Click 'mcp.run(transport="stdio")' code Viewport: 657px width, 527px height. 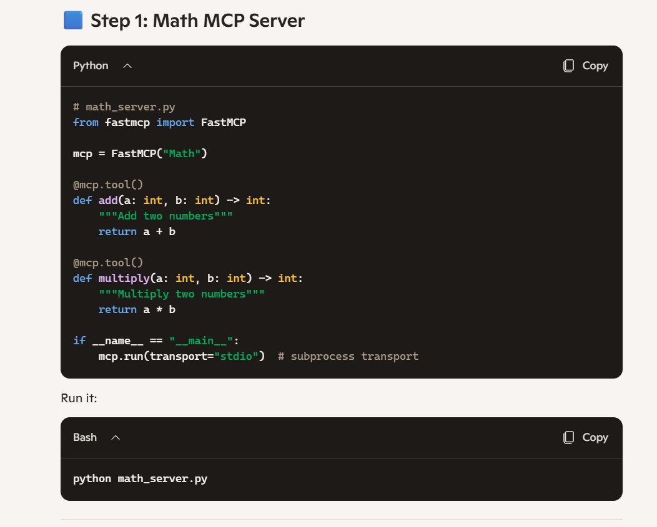pyautogui.click(x=182, y=356)
